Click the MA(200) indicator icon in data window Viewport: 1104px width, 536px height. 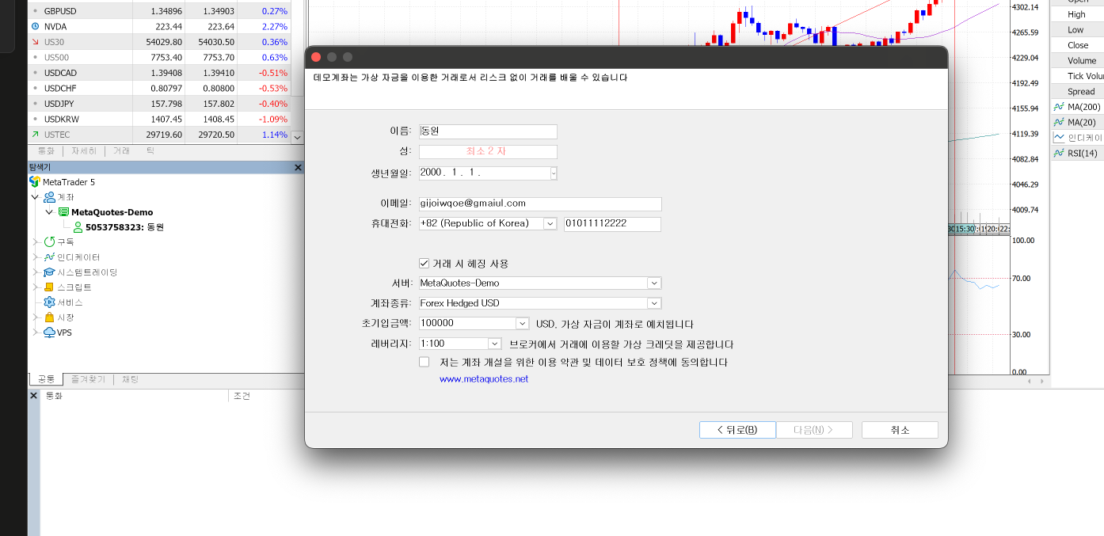point(1059,107)
